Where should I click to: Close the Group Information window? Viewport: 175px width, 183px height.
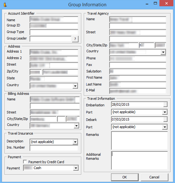166,3
